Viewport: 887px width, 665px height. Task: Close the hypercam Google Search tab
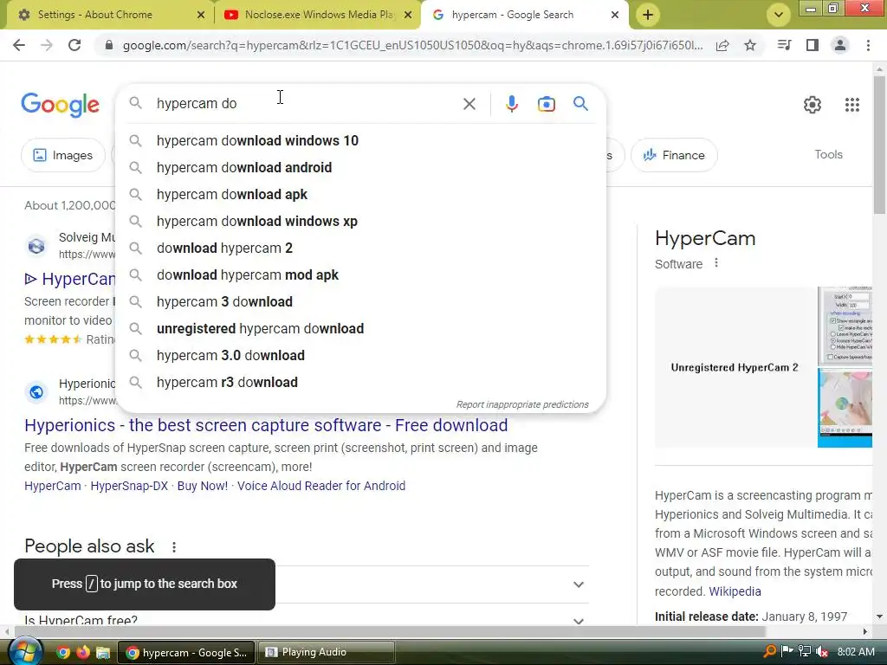[x=614, y=15]
